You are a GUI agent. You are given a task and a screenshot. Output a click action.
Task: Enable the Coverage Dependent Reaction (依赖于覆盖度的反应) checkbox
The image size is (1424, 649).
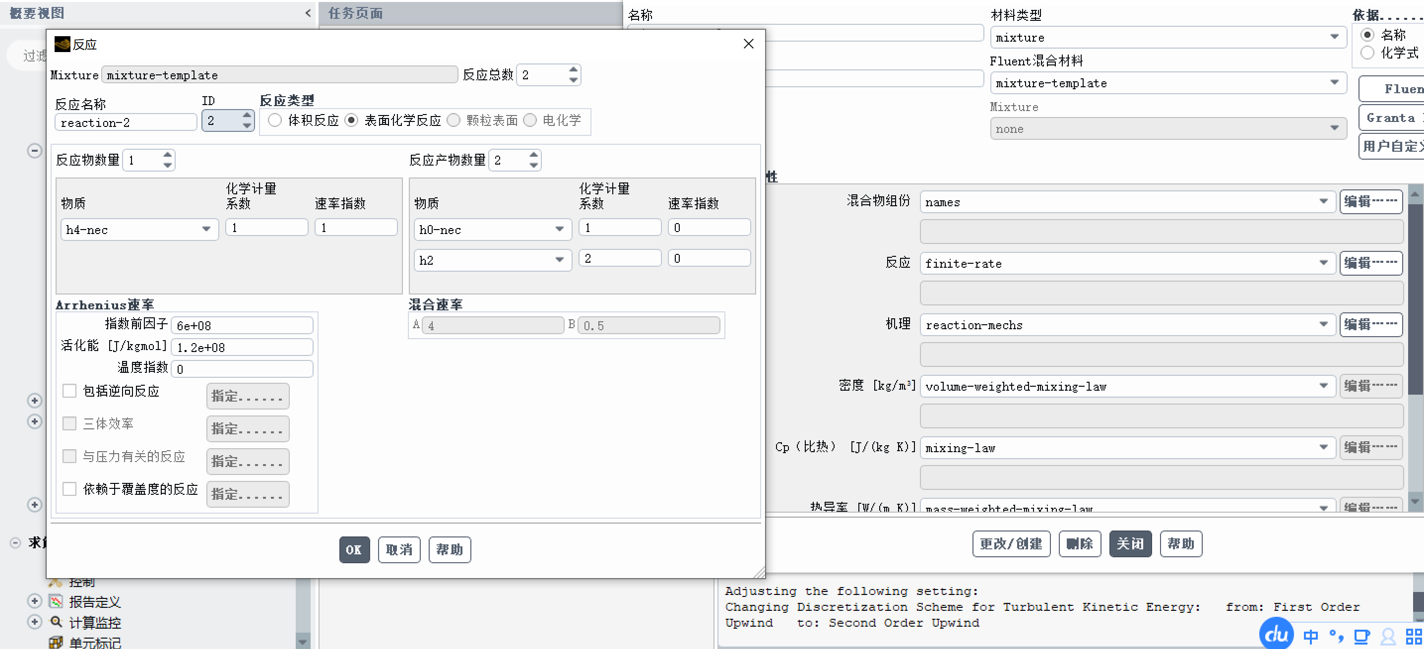click(x=69, y=489)
